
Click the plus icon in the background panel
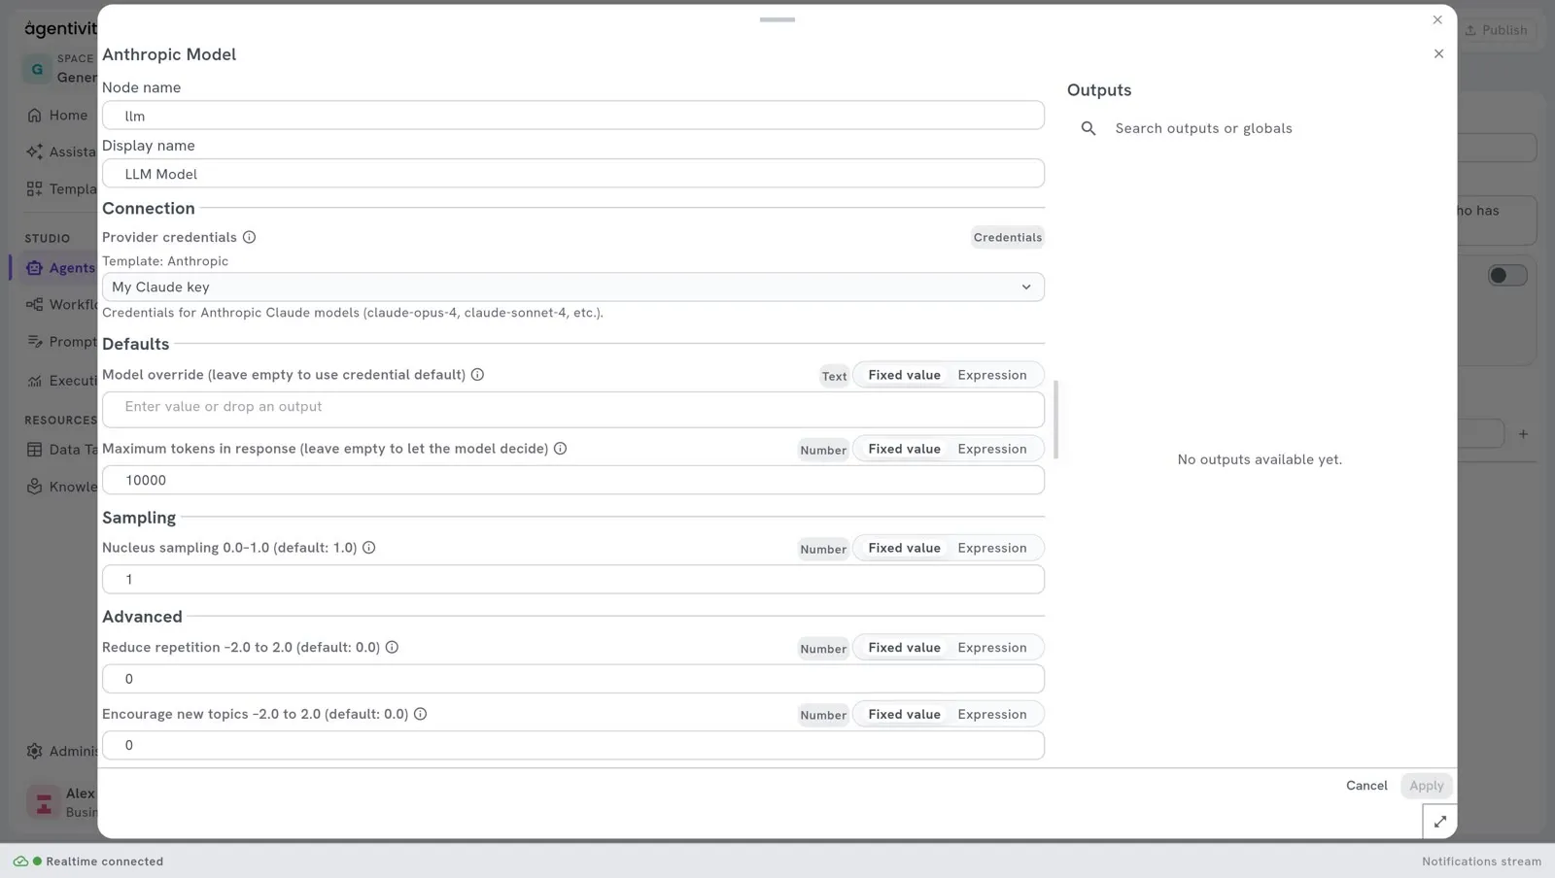(x=1523, y=434)
